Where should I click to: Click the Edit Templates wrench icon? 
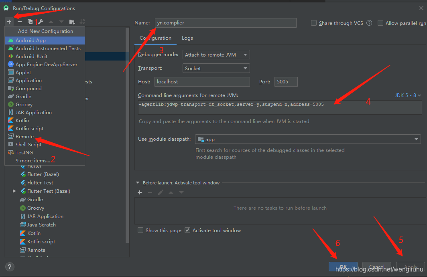(41, 22)
